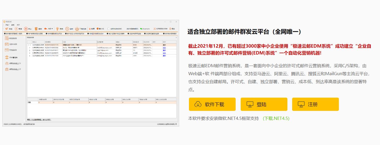This screenshot has width=380, height=145.
Task: Click the cell showing 41438
Action: click(x=137, y=53)
